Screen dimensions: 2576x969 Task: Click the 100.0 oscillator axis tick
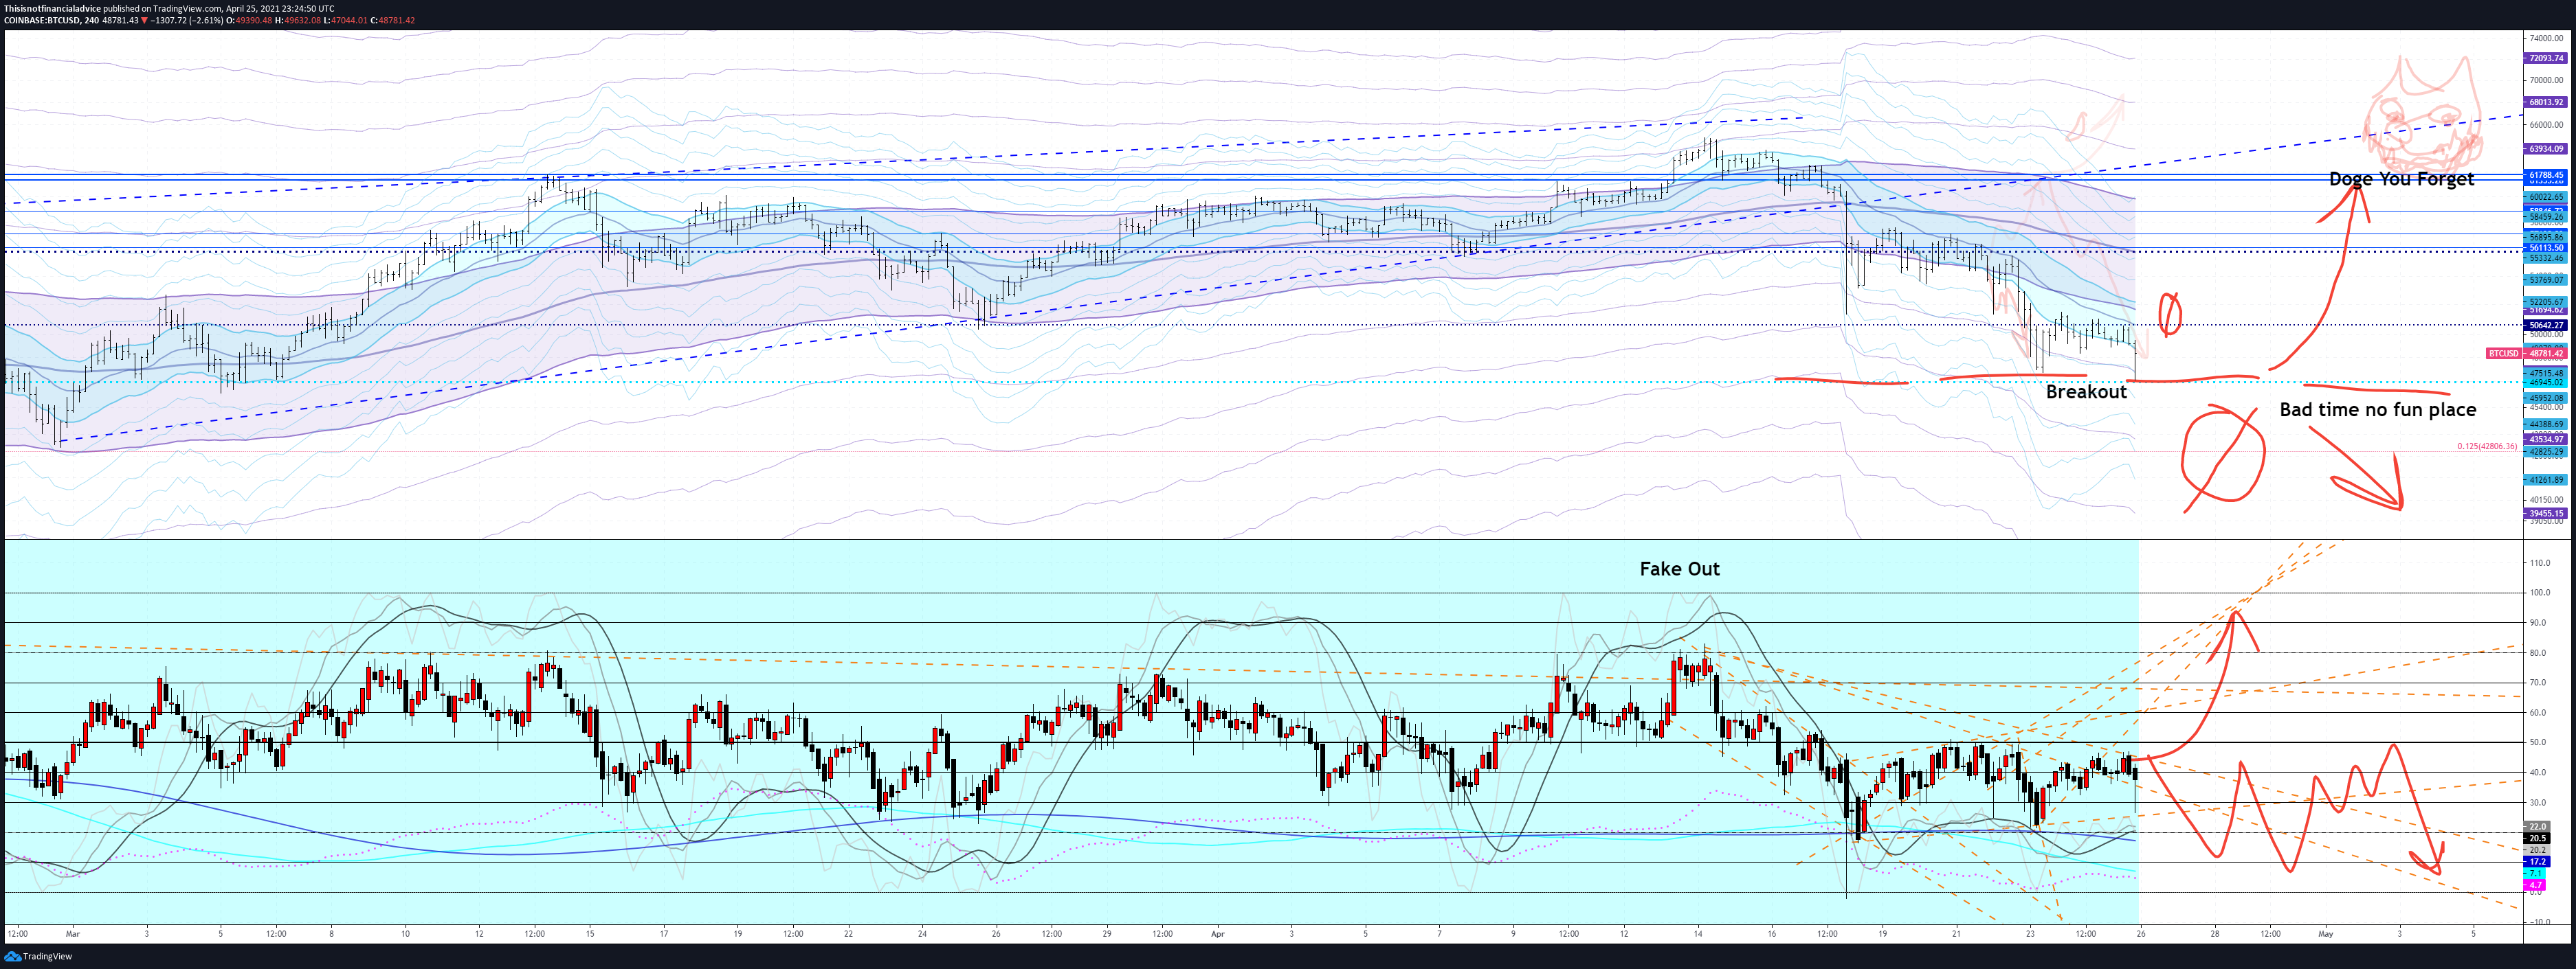coord(2540,593)
